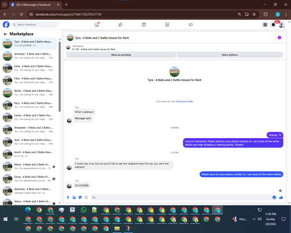Screen dimensions: 291x233
Task: Navigate back in the browser
Action: (5, 15)
